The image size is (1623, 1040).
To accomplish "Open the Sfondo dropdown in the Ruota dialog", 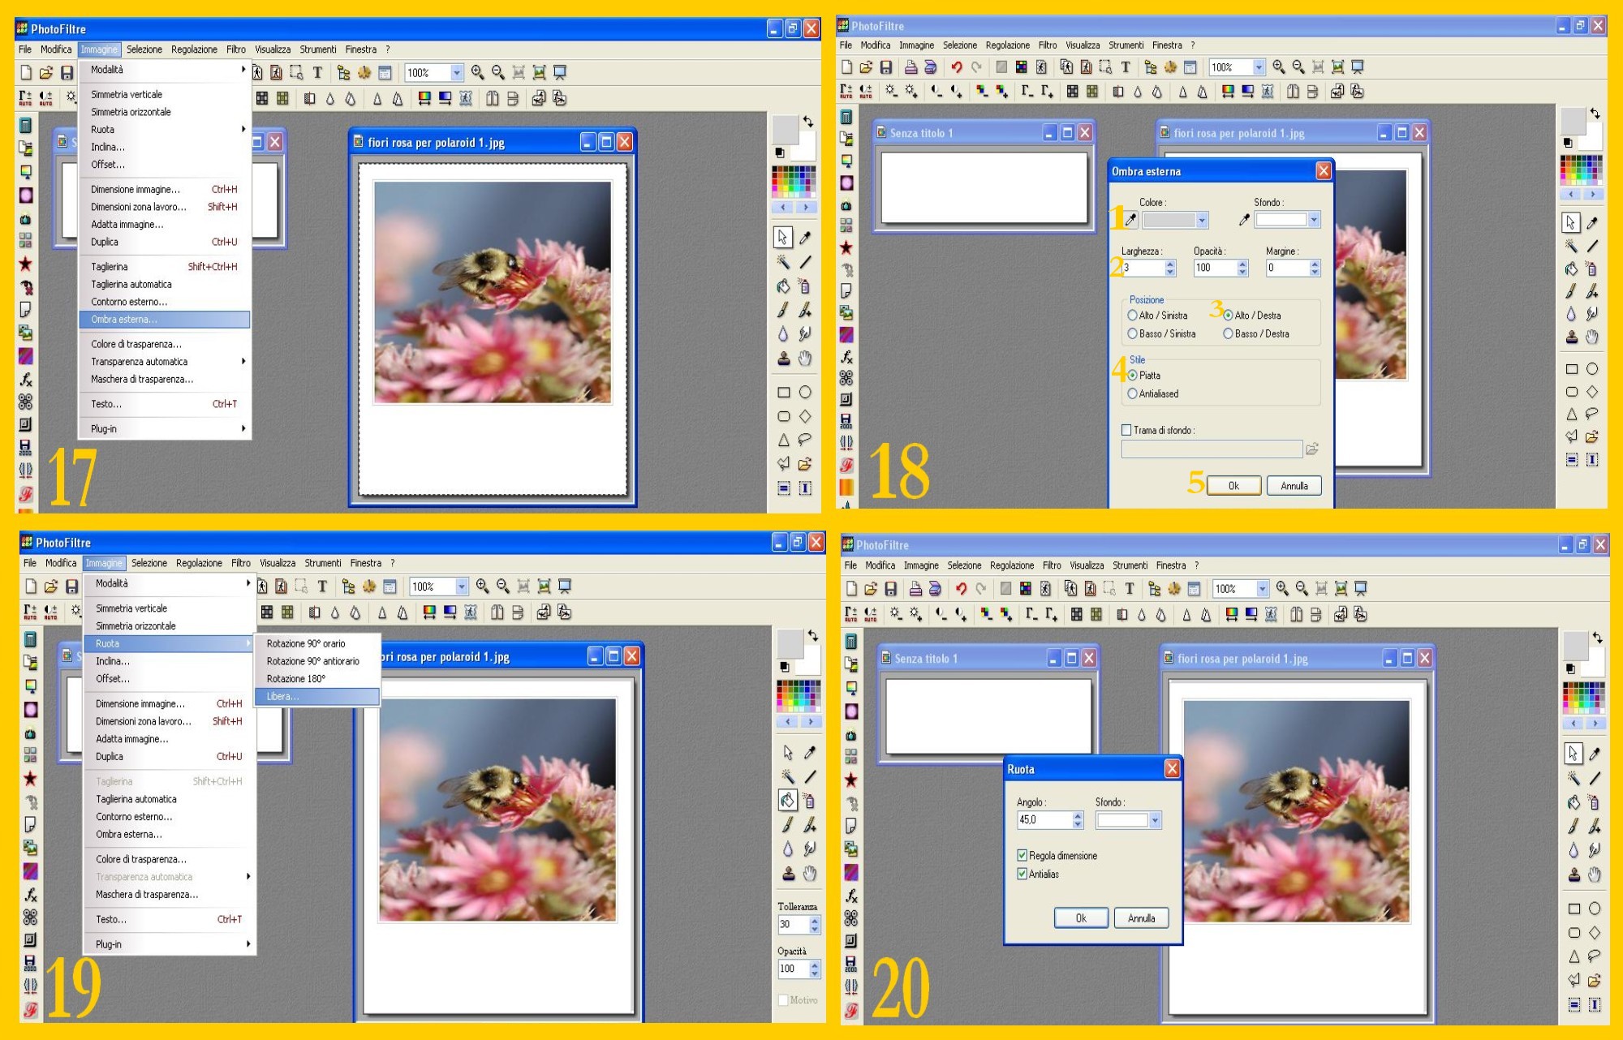I will [1155, 820].
